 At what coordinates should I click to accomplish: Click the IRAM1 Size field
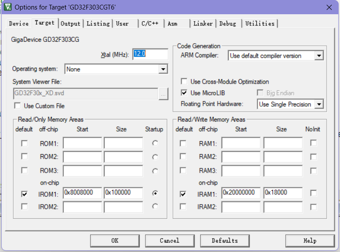click(x=283, y=193)
